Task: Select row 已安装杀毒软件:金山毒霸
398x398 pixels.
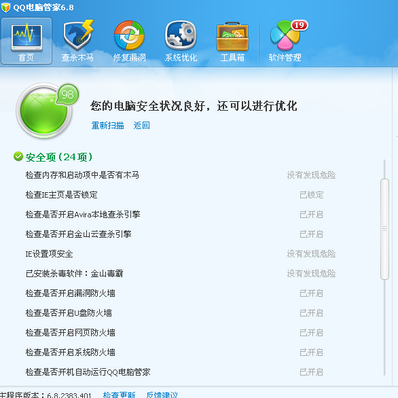Action: [181, 274]
